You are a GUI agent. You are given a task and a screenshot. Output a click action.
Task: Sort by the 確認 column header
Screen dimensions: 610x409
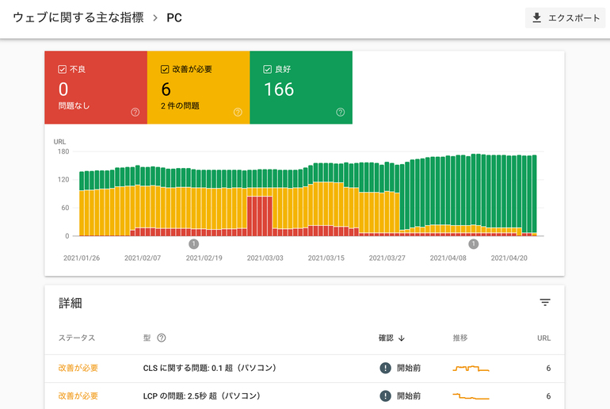click(386, 338)
